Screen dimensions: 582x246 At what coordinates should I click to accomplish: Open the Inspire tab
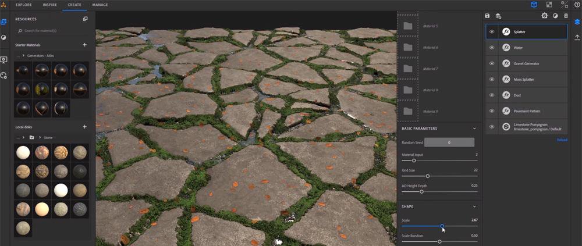(x=49, y=5)
